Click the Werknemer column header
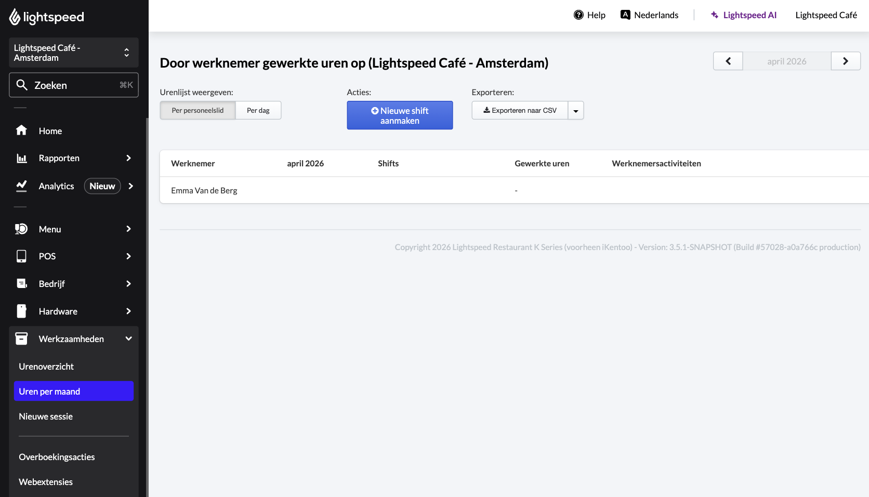869x497 pixels. tap(193, 163)
